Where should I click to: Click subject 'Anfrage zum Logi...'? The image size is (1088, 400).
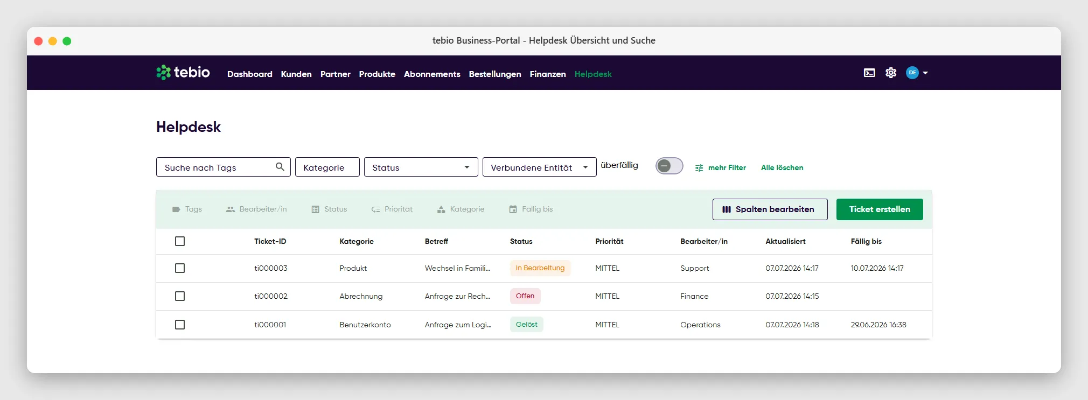pyautogui.click(x=458, y=325)
